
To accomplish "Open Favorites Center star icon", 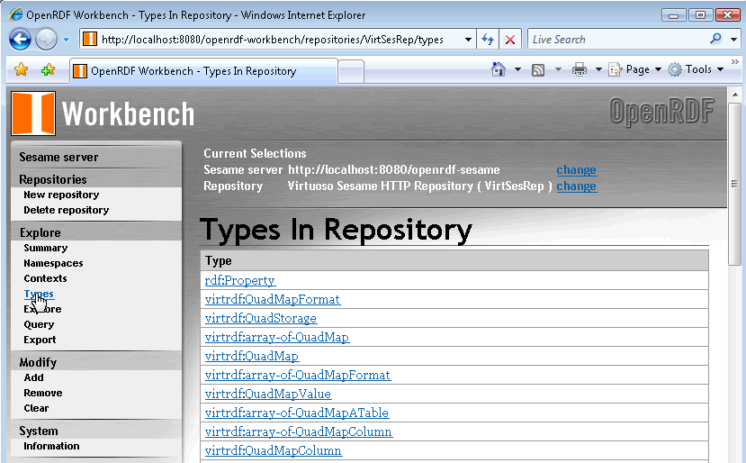I will pos(22,70).
